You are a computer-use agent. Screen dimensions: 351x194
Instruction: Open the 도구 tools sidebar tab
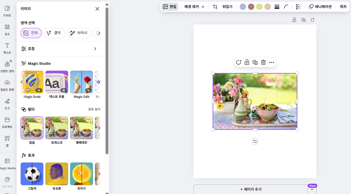coord(7,104)
